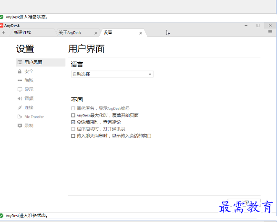Click the 用户界面 page title

[x=86, y=49]
